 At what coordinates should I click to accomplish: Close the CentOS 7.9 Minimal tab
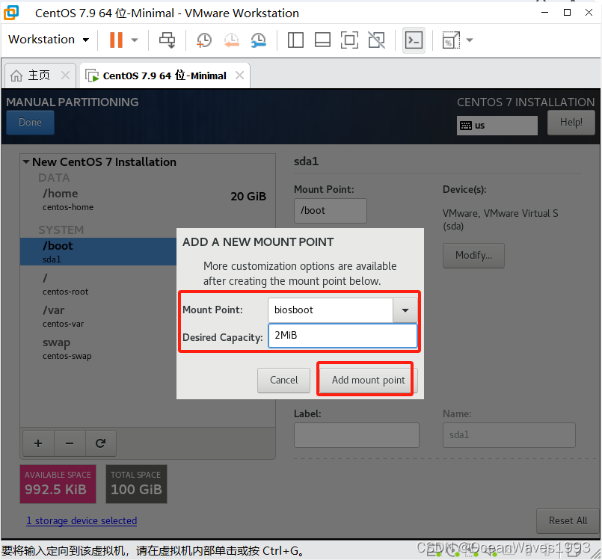pos(239,76)
